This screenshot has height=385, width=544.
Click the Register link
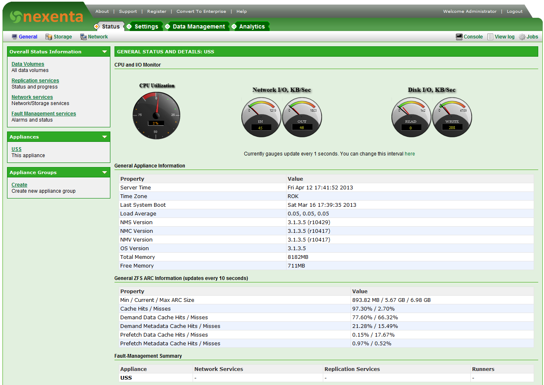point(157,12)
